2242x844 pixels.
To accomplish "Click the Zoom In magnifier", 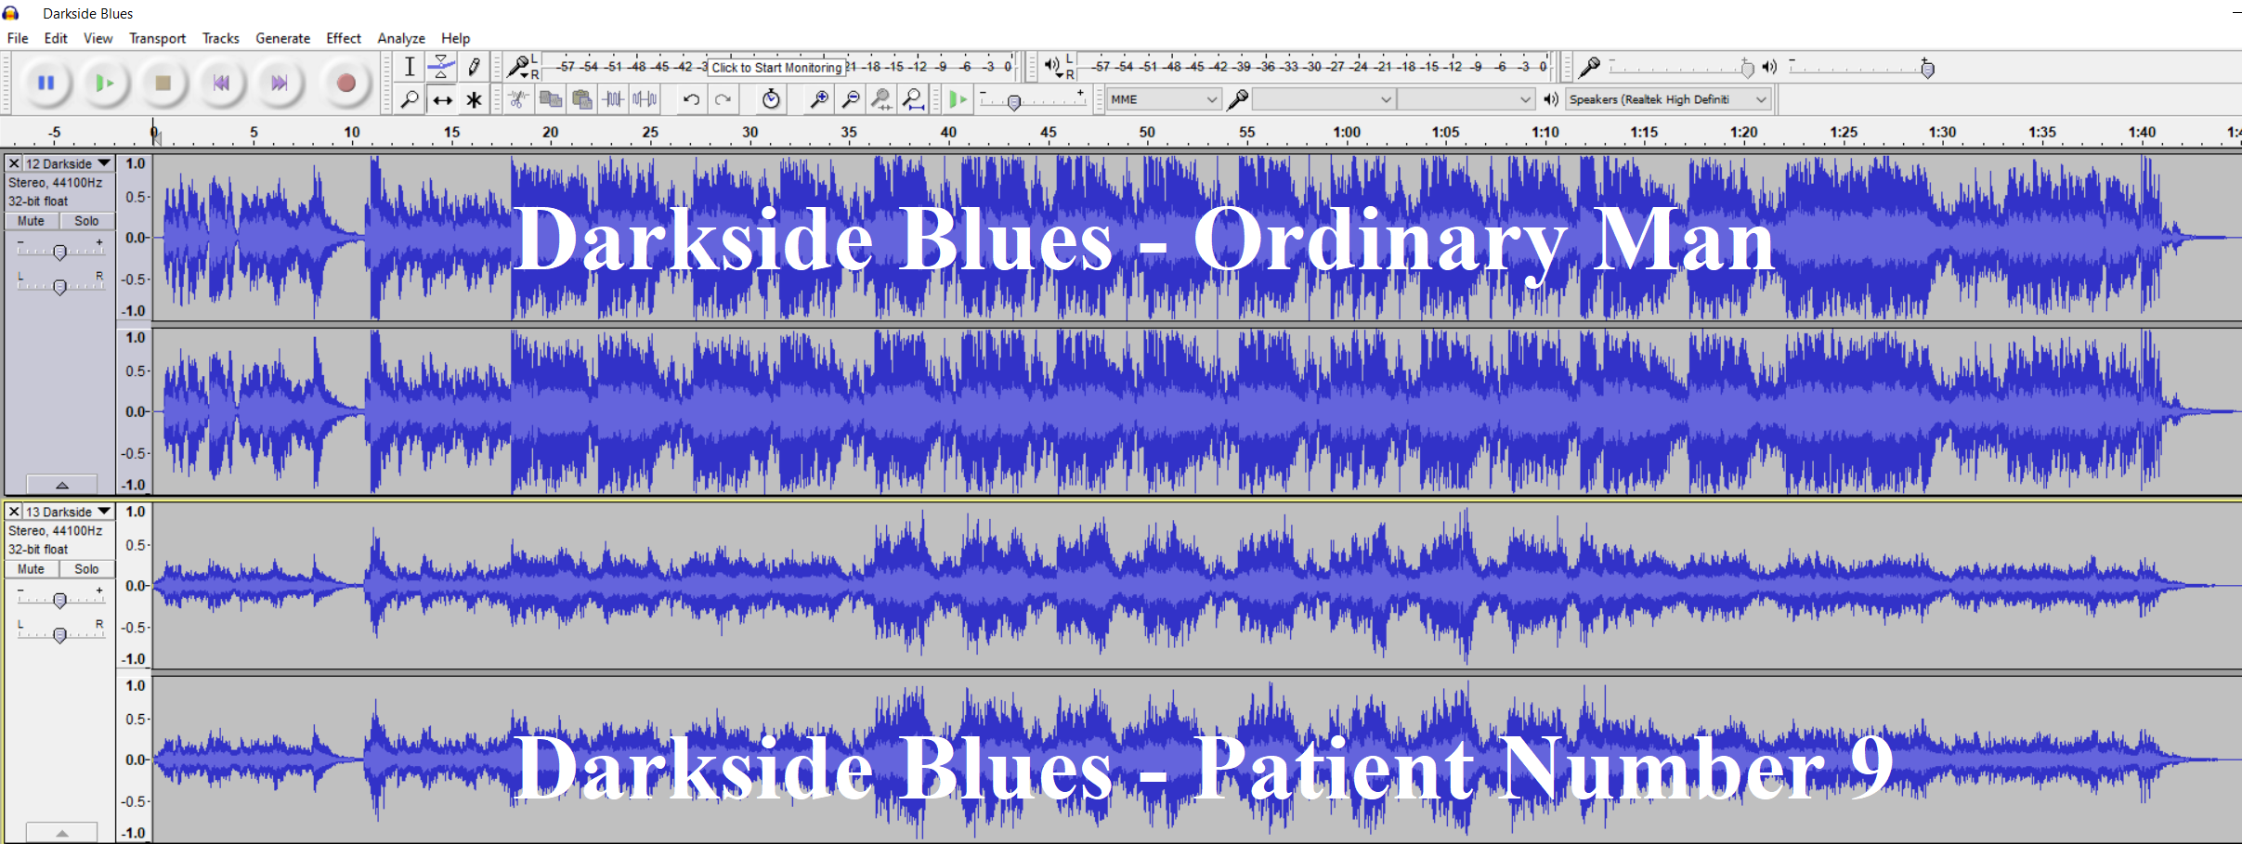I will click(818, 99).
